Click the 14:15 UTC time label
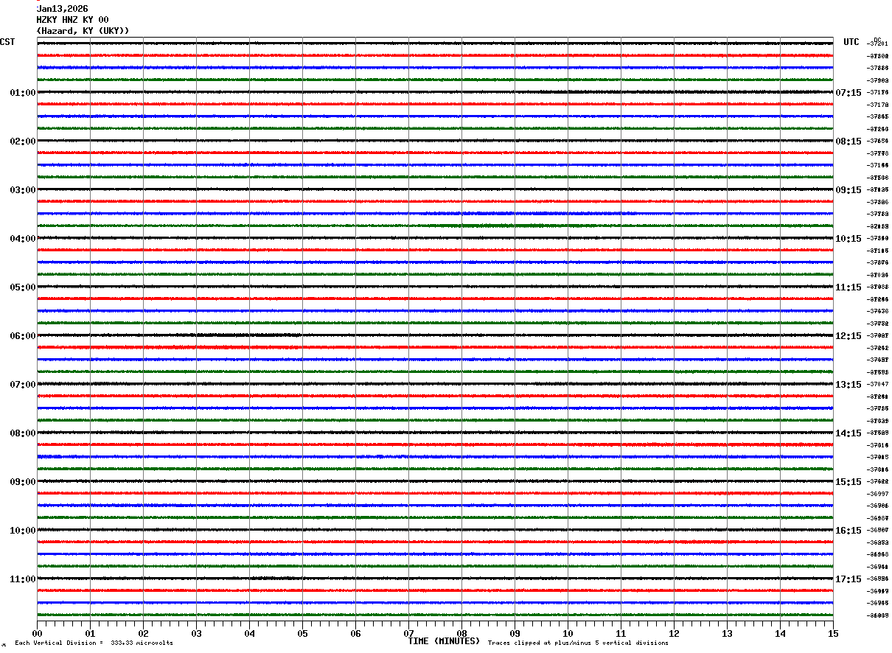 tap(849, 433)
